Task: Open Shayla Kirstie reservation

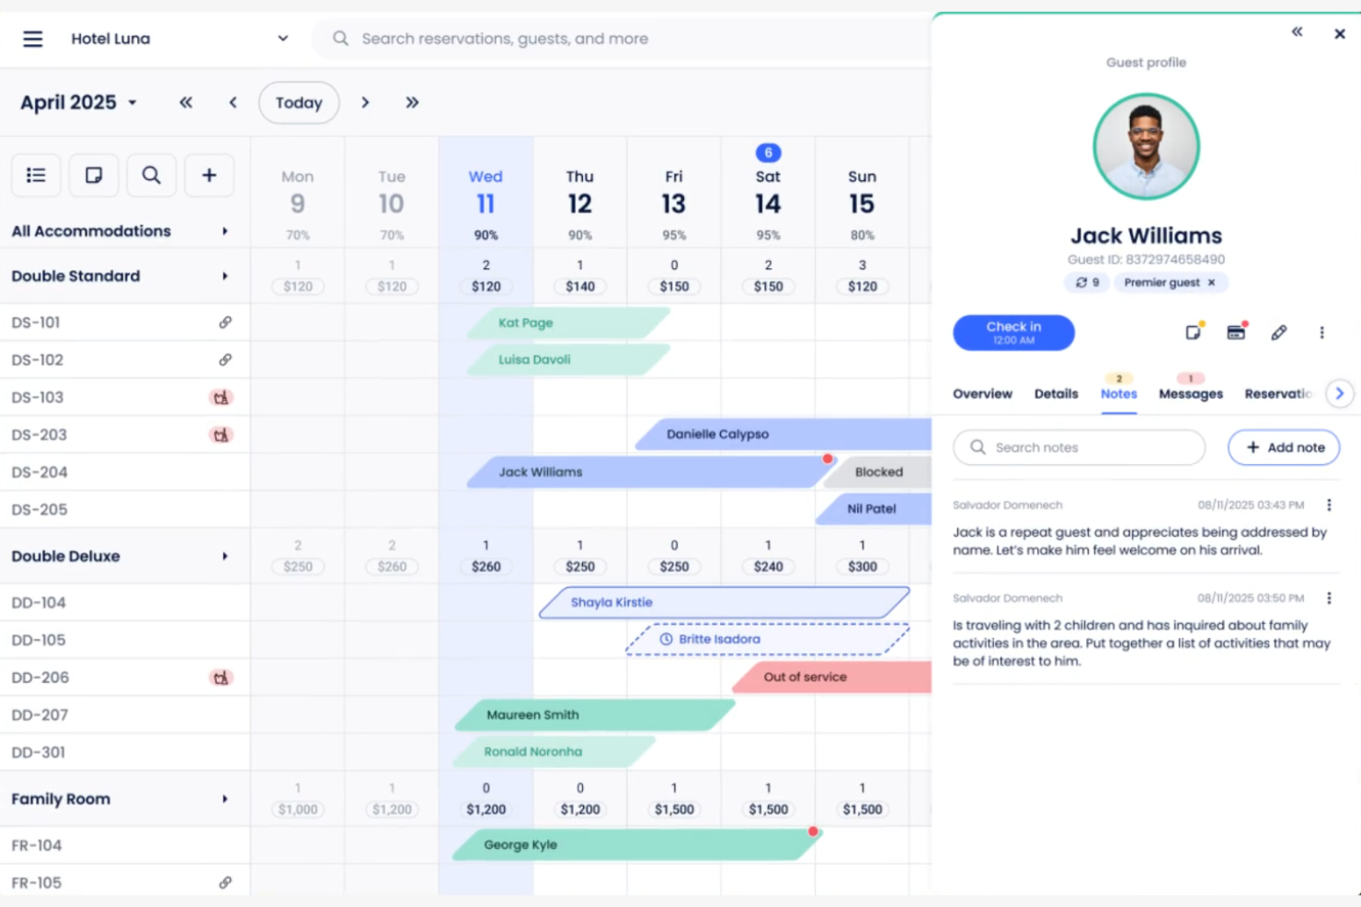Action: (x=724, y=602)
